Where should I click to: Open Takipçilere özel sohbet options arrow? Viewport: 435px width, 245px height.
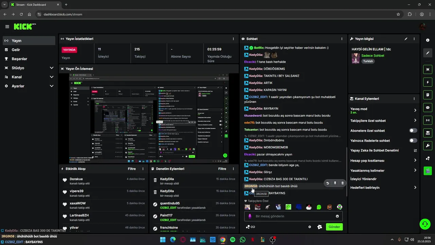415,120
